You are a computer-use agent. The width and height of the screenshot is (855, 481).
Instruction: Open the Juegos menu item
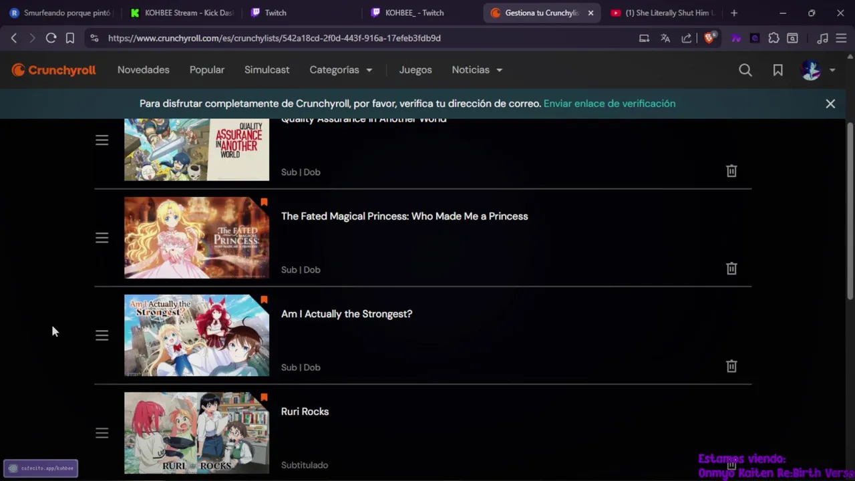[x=415, y=70]
